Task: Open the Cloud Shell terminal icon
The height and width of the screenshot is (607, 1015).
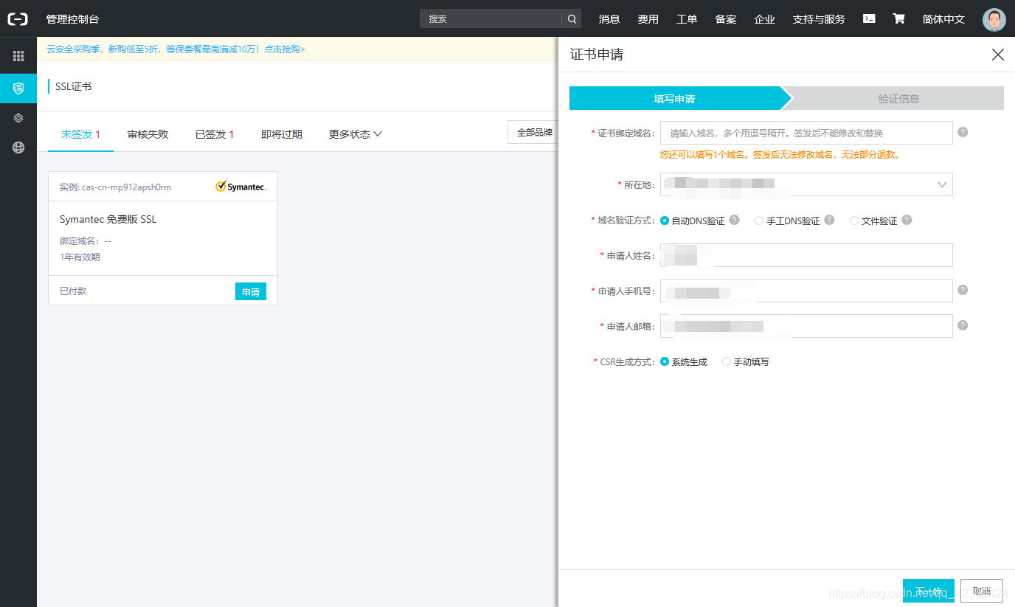Action: 869,18
